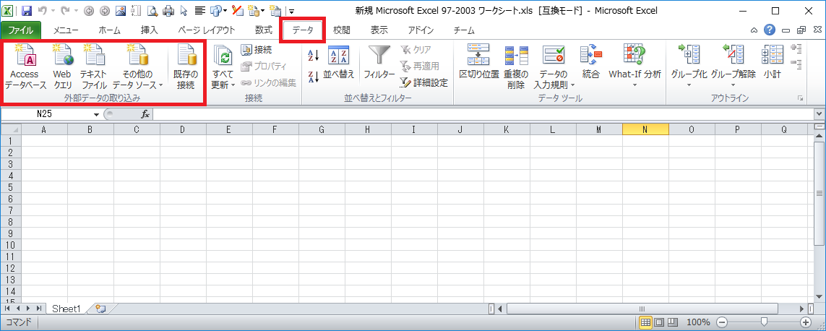Switch to ホーム tab
This screenshot has width=826, height=331.
point(110,30)
